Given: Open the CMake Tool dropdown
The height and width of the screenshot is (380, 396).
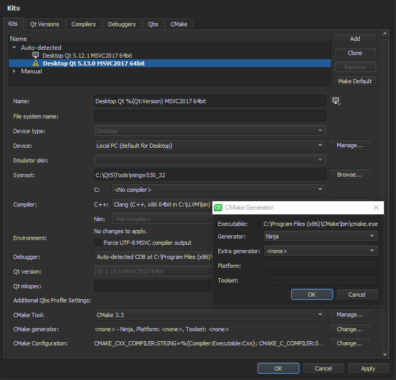Looking at the screenshot, I should click(x=210, y=314).
